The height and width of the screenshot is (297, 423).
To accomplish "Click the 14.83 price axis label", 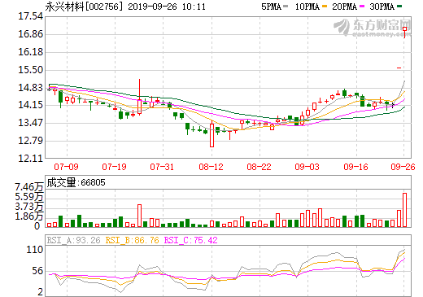I will [31, 88].
